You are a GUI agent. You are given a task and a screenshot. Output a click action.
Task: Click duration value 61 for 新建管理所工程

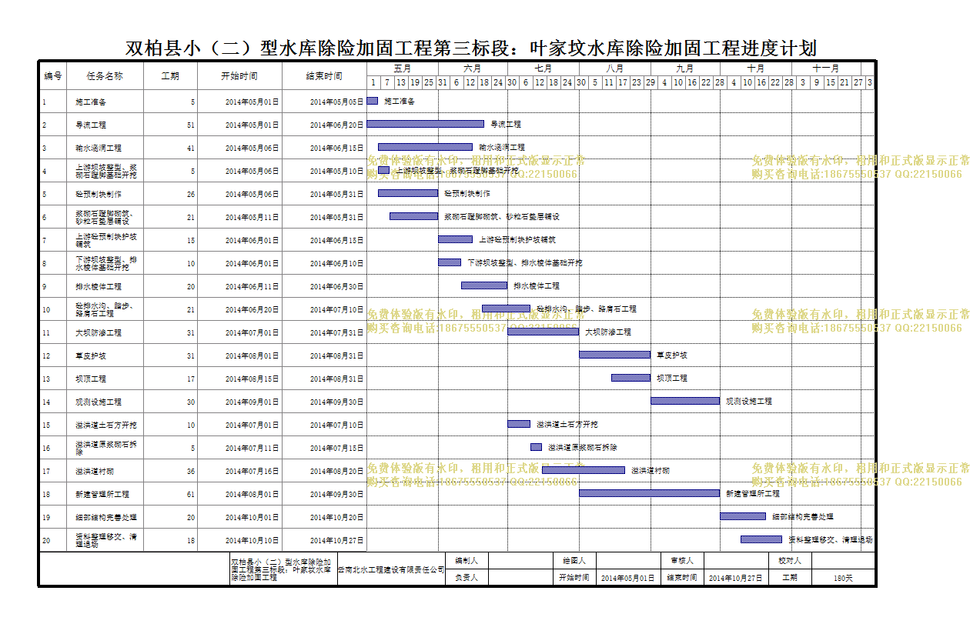[x=190, y=494]
